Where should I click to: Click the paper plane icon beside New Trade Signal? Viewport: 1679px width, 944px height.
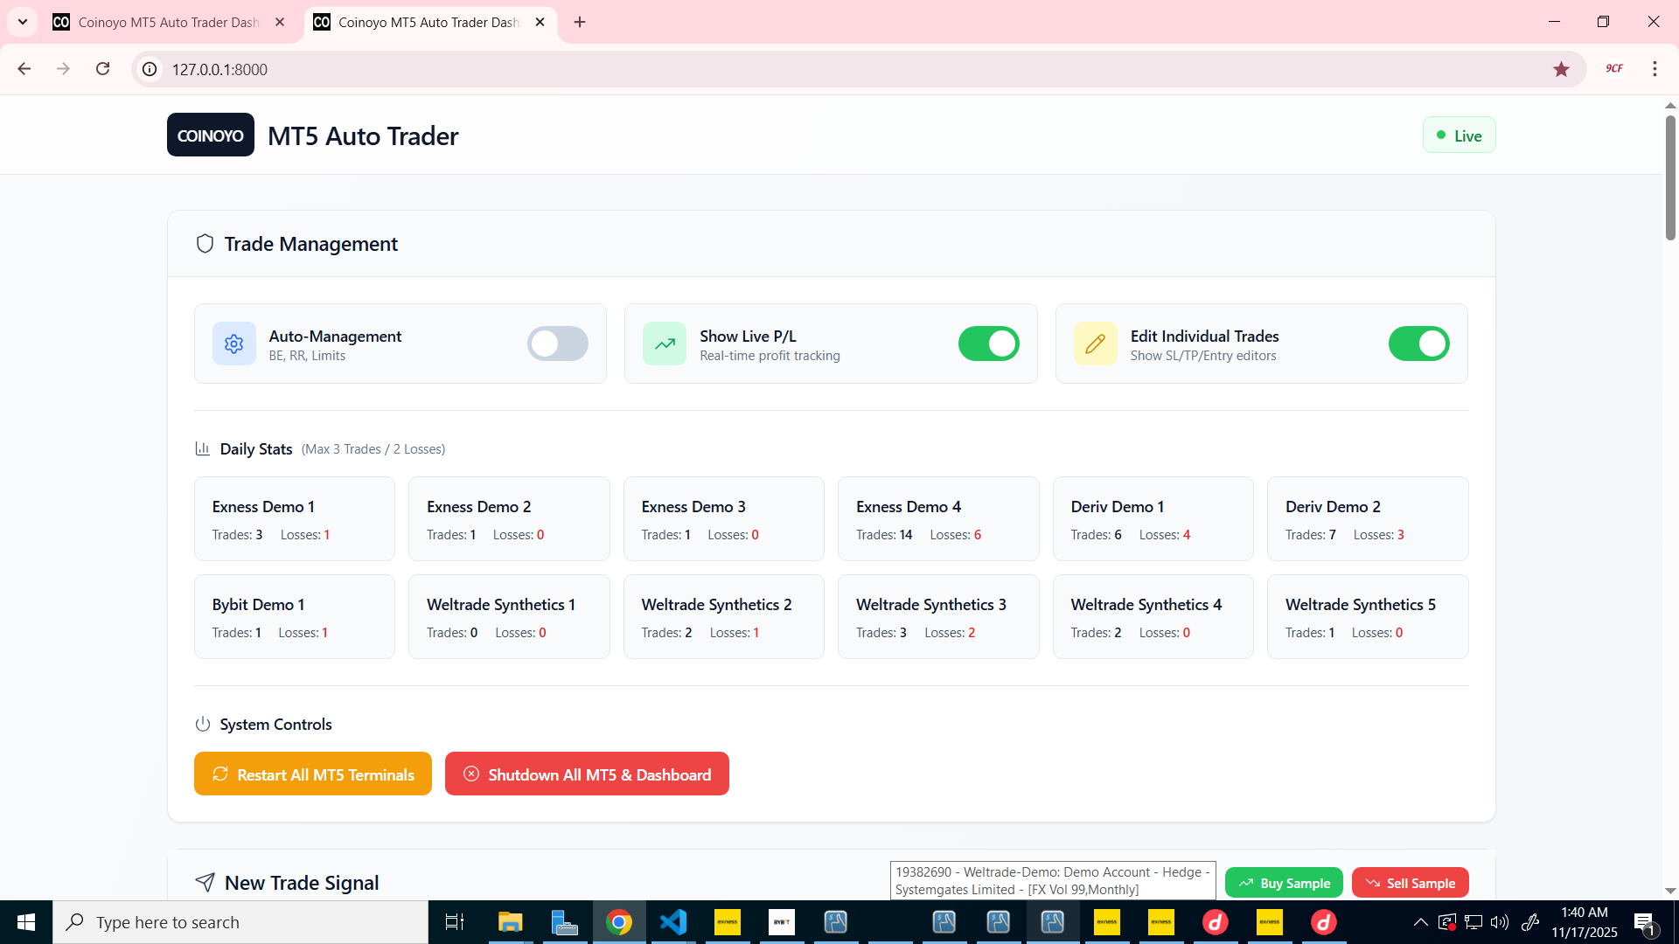point(205,882)
